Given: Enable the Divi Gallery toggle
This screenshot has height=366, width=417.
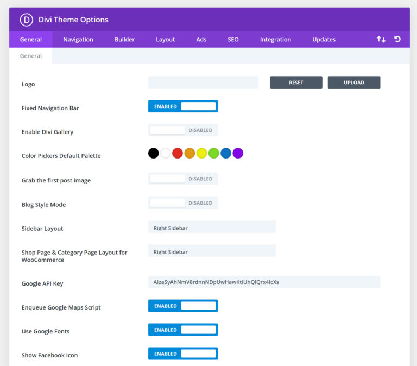Looking at the screenshot, I should click(x=183, y=130).
